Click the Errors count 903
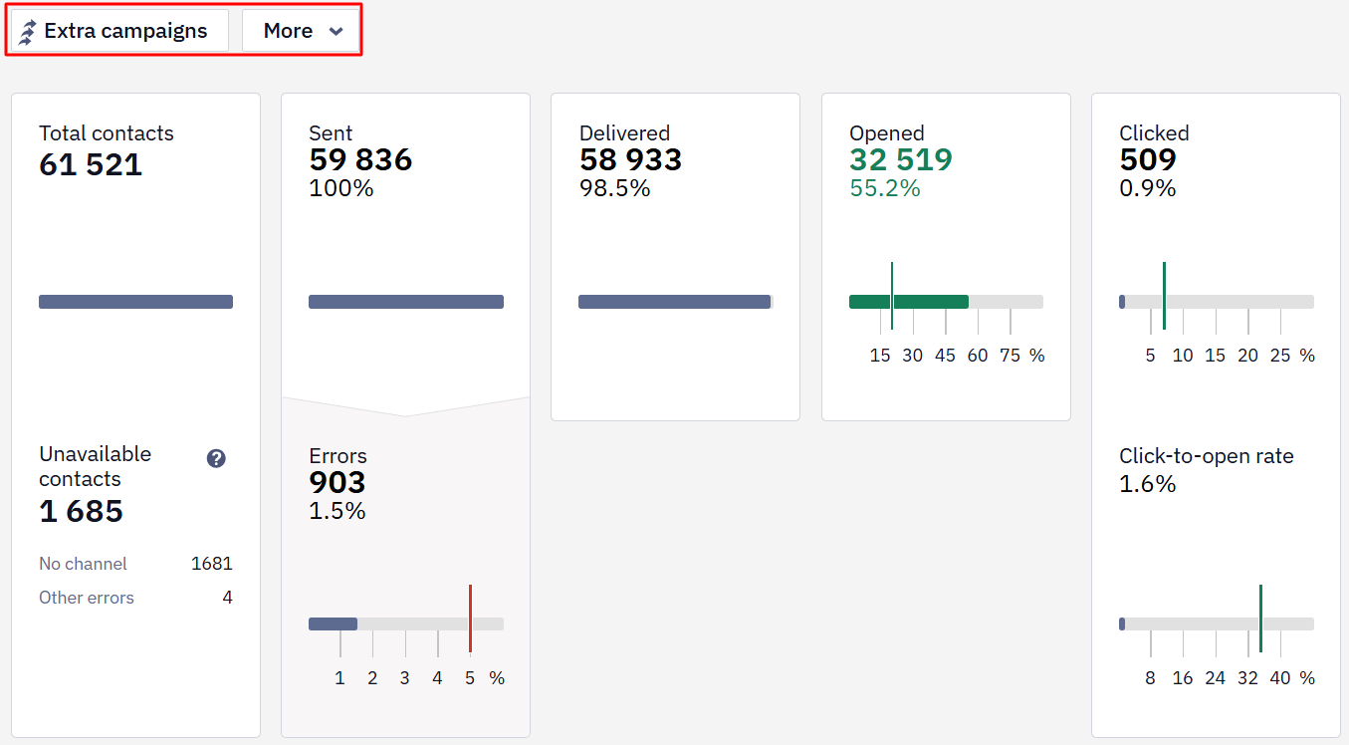The width and height of the screenshot is (1349, 745). [x=337, y=483]
